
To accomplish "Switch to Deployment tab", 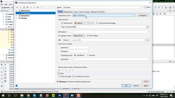I will 68,12.
